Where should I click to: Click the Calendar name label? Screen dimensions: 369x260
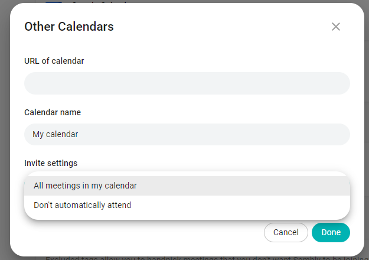tap(53, 112)
